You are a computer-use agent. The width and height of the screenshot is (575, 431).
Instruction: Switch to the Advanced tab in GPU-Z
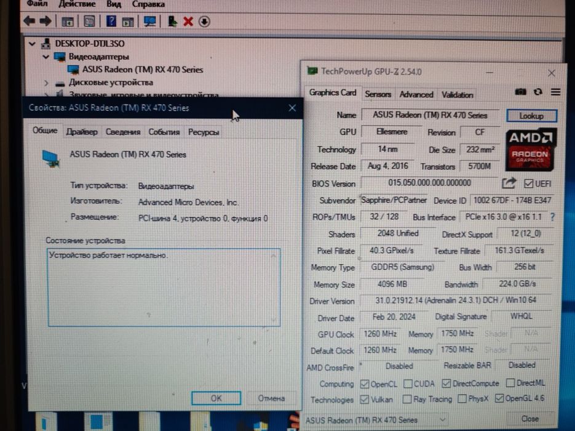(416, 95)
